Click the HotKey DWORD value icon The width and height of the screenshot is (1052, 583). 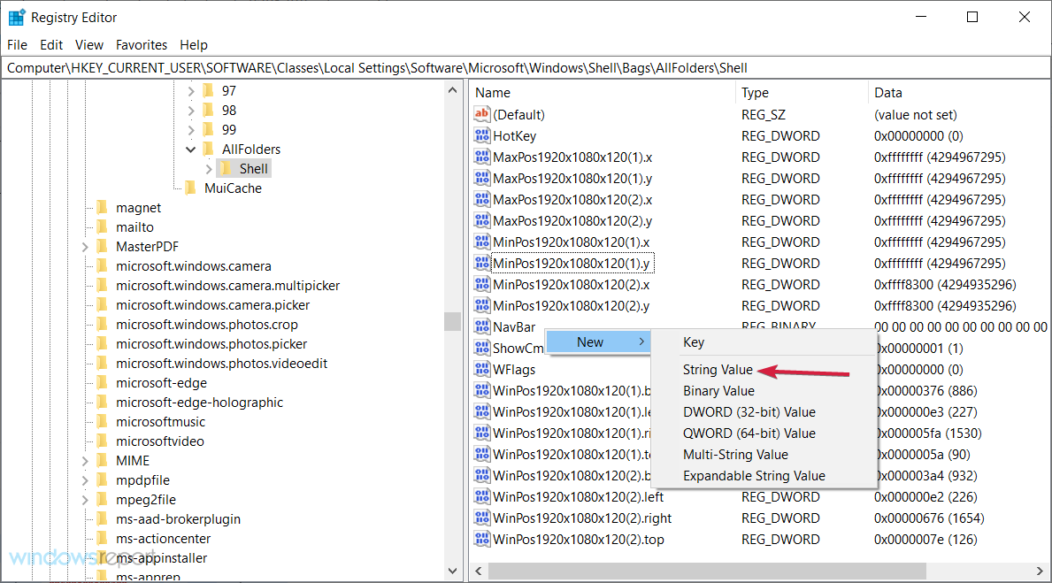pos(481,135)
